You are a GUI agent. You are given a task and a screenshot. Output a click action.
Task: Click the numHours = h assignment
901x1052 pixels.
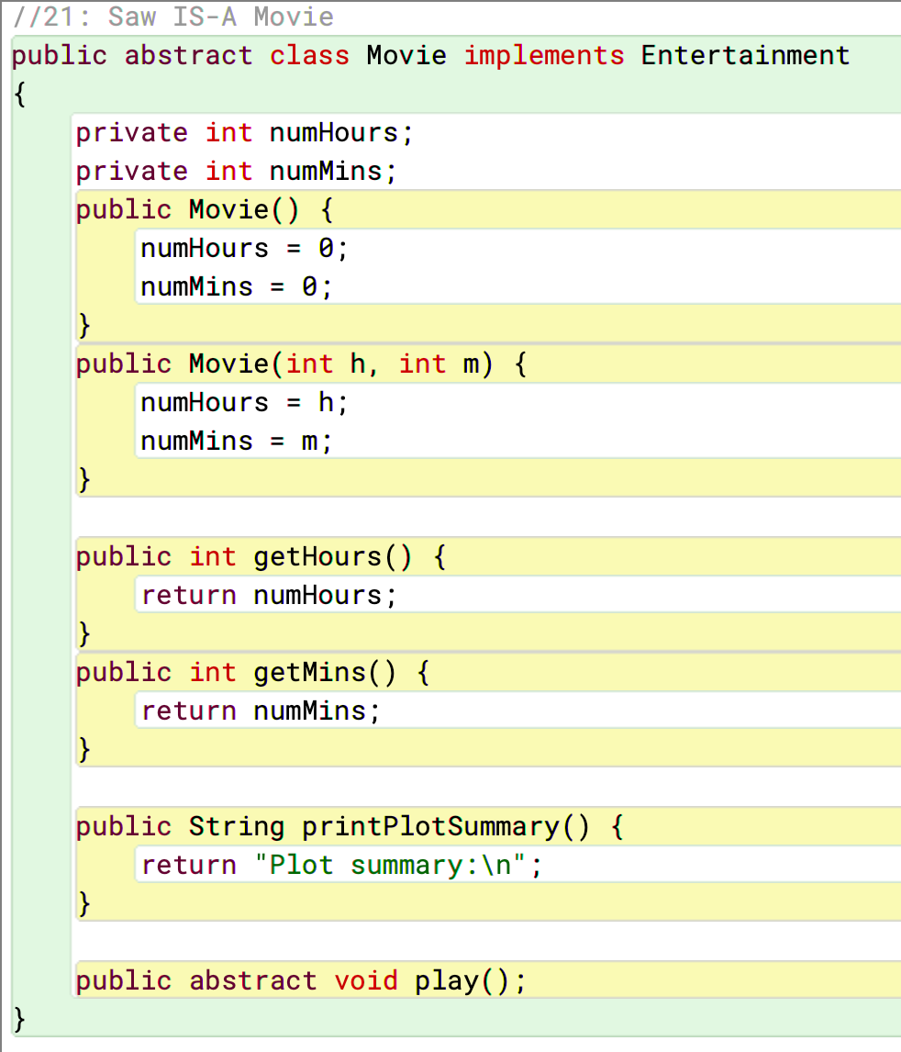coord(244,403)
